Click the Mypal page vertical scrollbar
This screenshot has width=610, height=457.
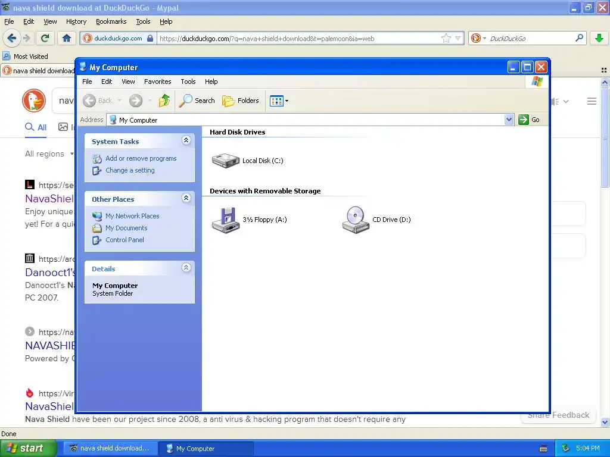[x=605, y=137]
